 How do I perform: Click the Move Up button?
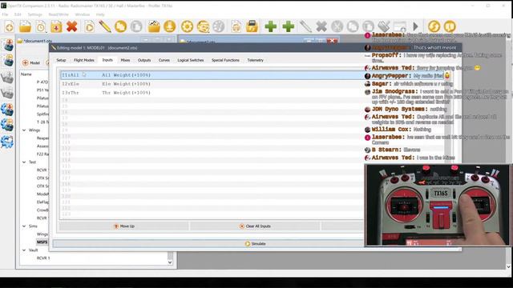click(x=124, y=226)
